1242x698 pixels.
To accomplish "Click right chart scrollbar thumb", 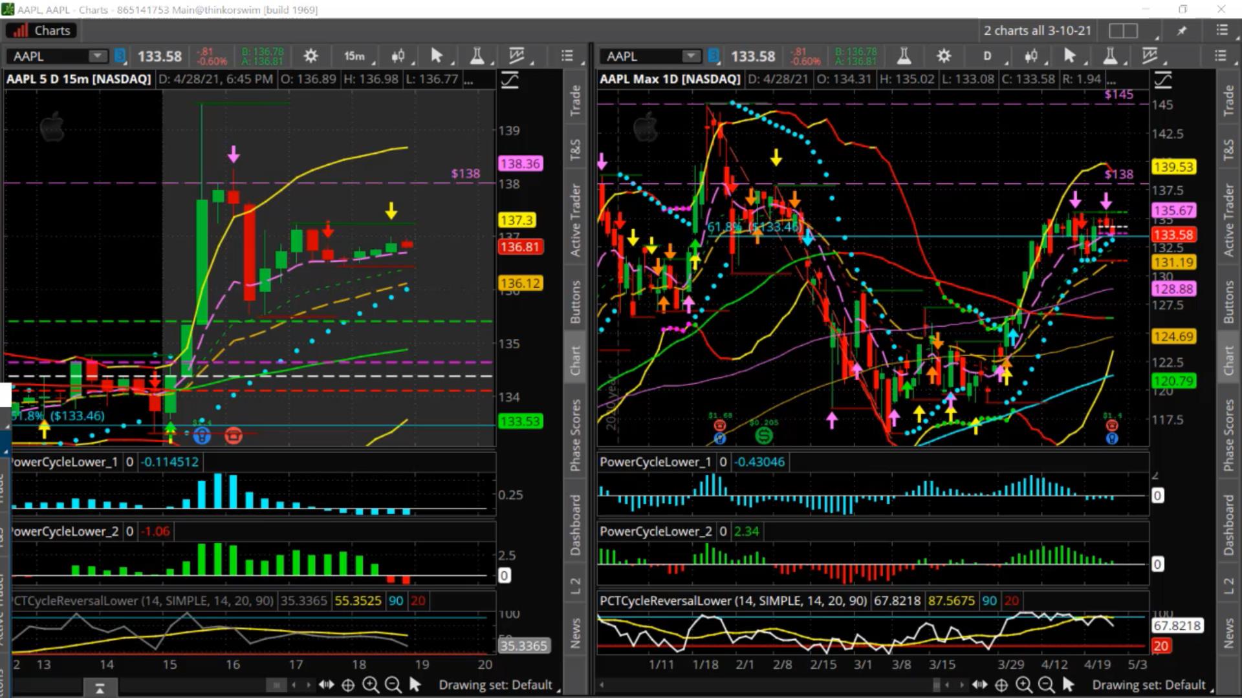I will 935,684.
